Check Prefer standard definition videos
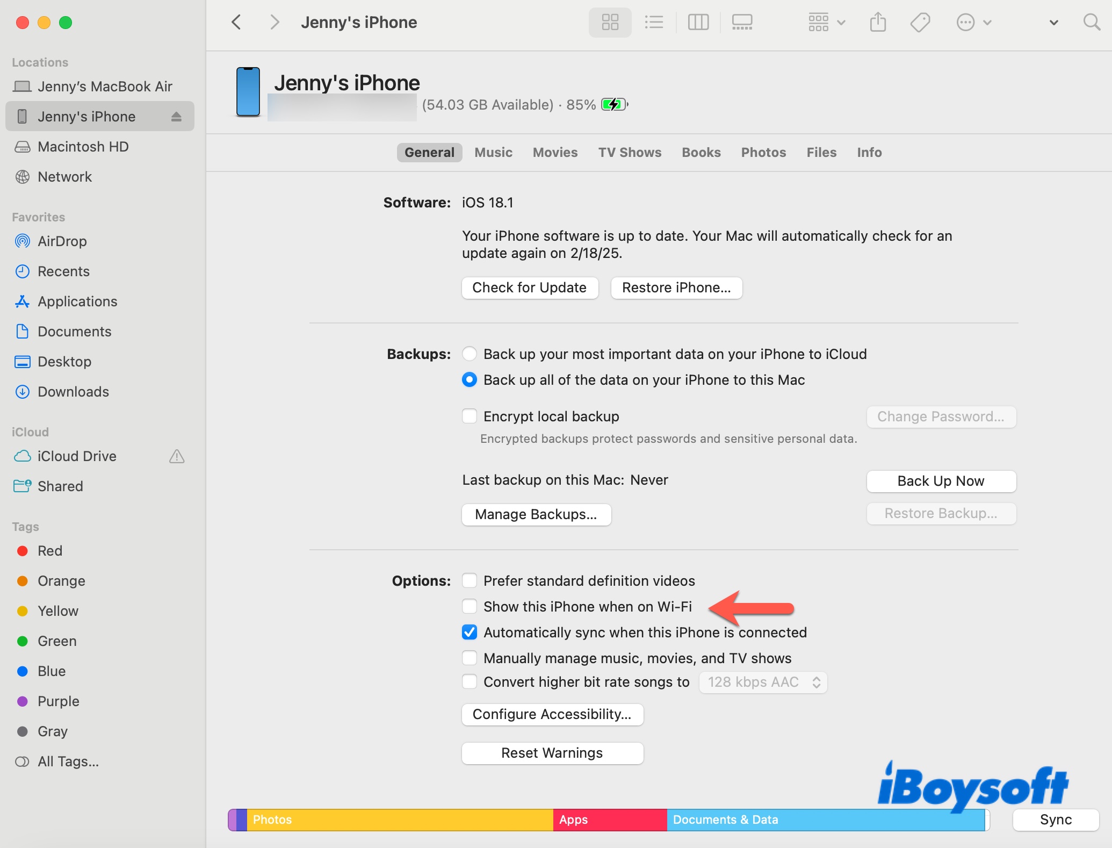This screenshot has height=848, width=1112. [x=470, y=581]
